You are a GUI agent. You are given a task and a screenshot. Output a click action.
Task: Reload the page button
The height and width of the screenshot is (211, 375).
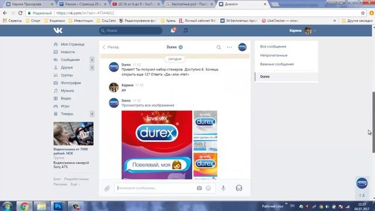coord(21,13)
